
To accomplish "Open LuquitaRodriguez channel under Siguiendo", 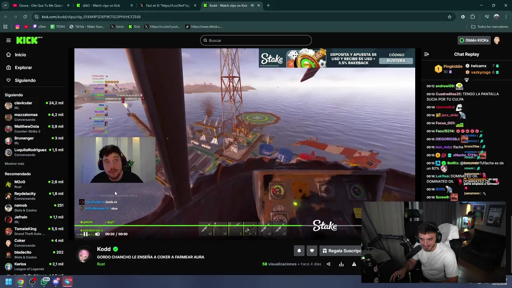I will point(34,152).
